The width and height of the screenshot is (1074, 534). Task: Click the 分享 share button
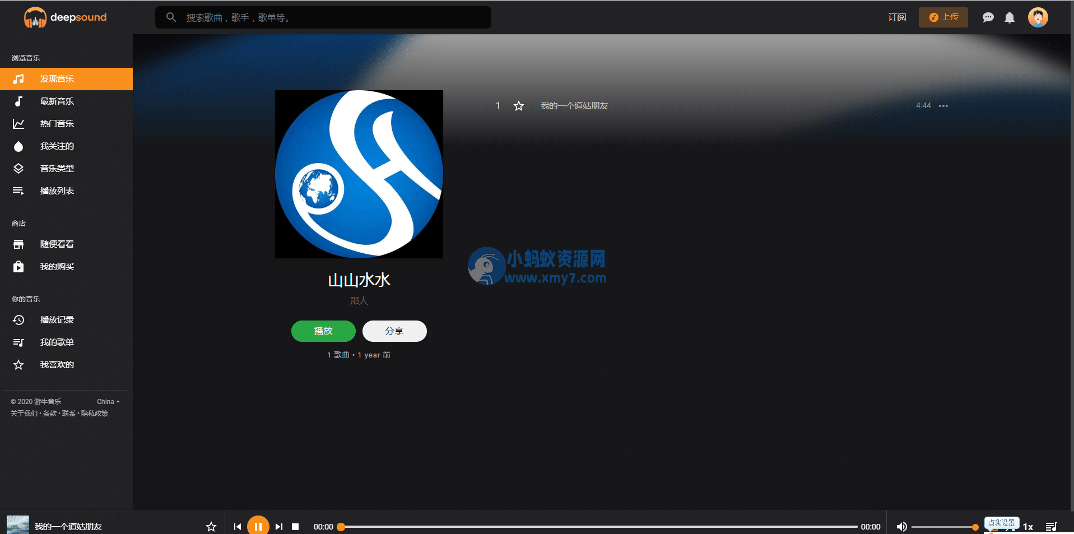coord(394,331)
